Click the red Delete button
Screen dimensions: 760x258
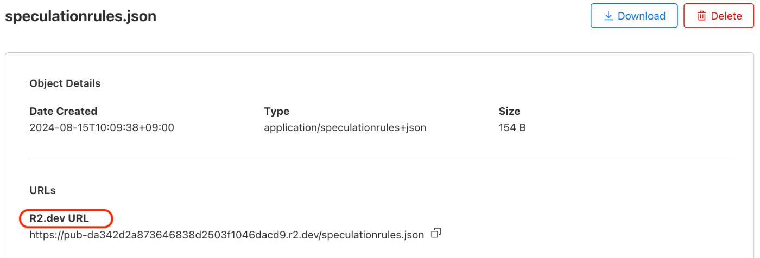719,16
